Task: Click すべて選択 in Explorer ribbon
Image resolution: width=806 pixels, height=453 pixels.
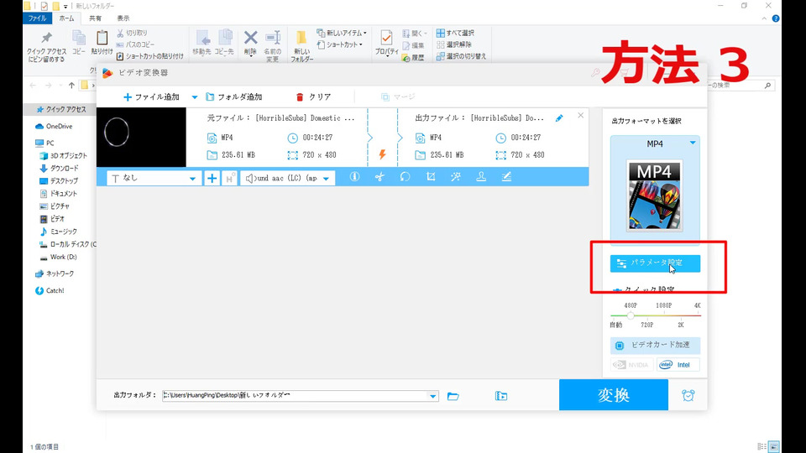Action: tap(455, 33)
